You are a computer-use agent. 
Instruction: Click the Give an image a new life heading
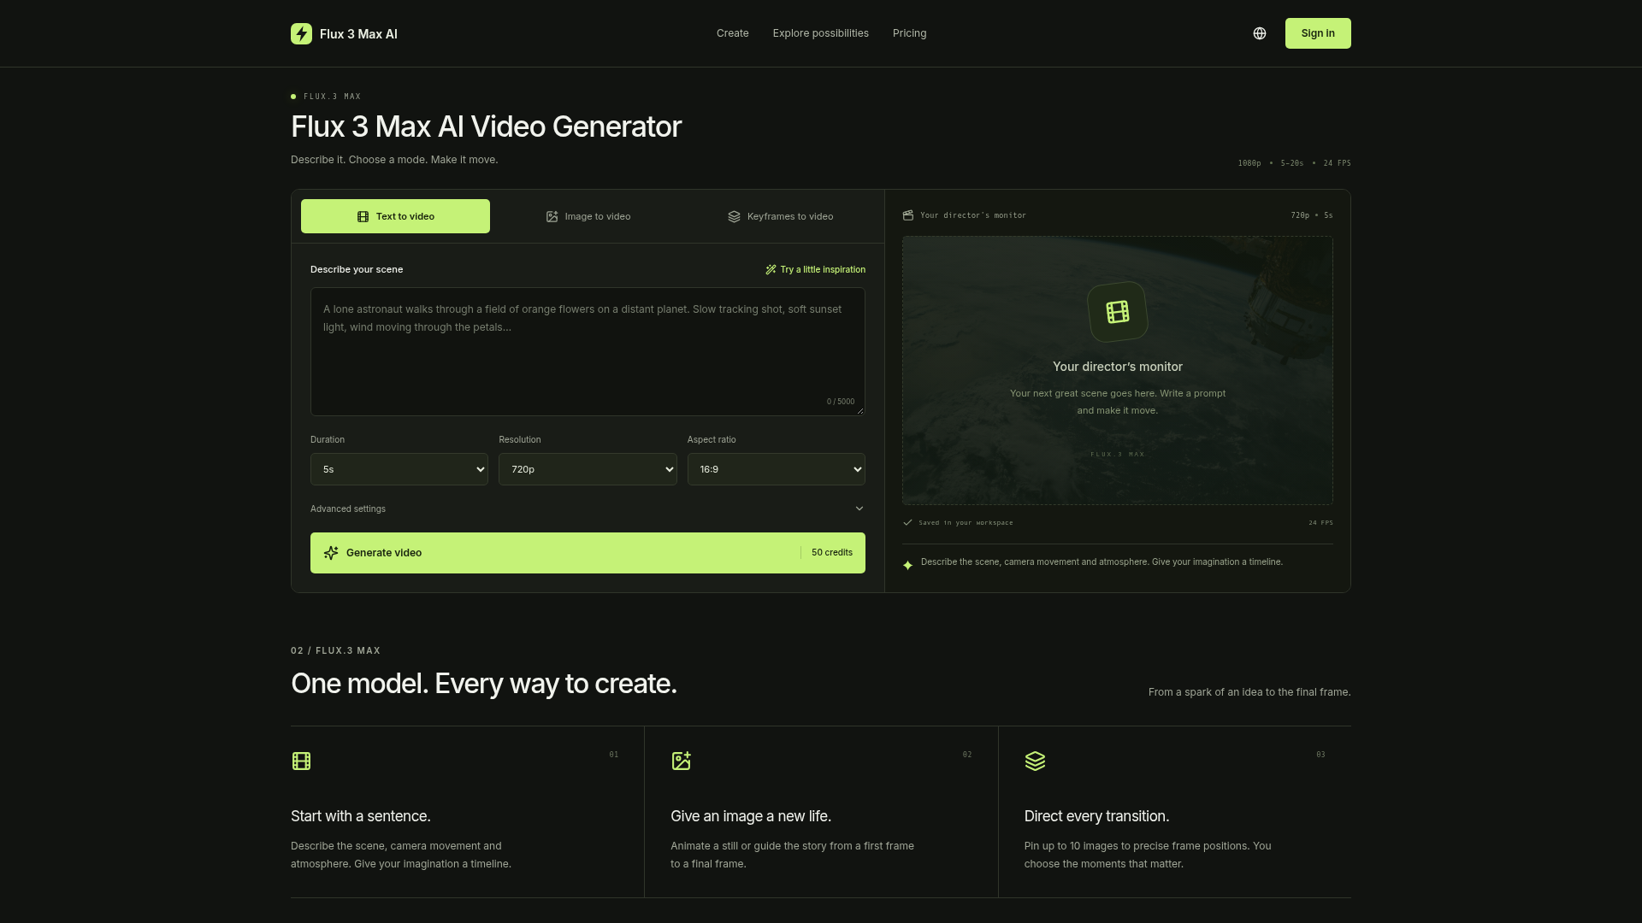[751, 816]
